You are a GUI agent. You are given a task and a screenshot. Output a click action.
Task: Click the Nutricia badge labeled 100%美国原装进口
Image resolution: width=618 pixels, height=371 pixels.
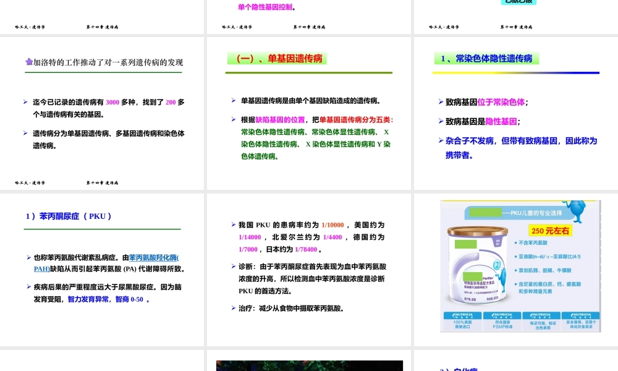point(462,320)
